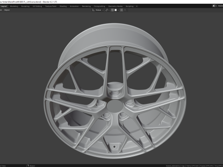This screenshot has width=223, height=167.
Task: Add a new workspace with plus button
Action: point(137,6)
